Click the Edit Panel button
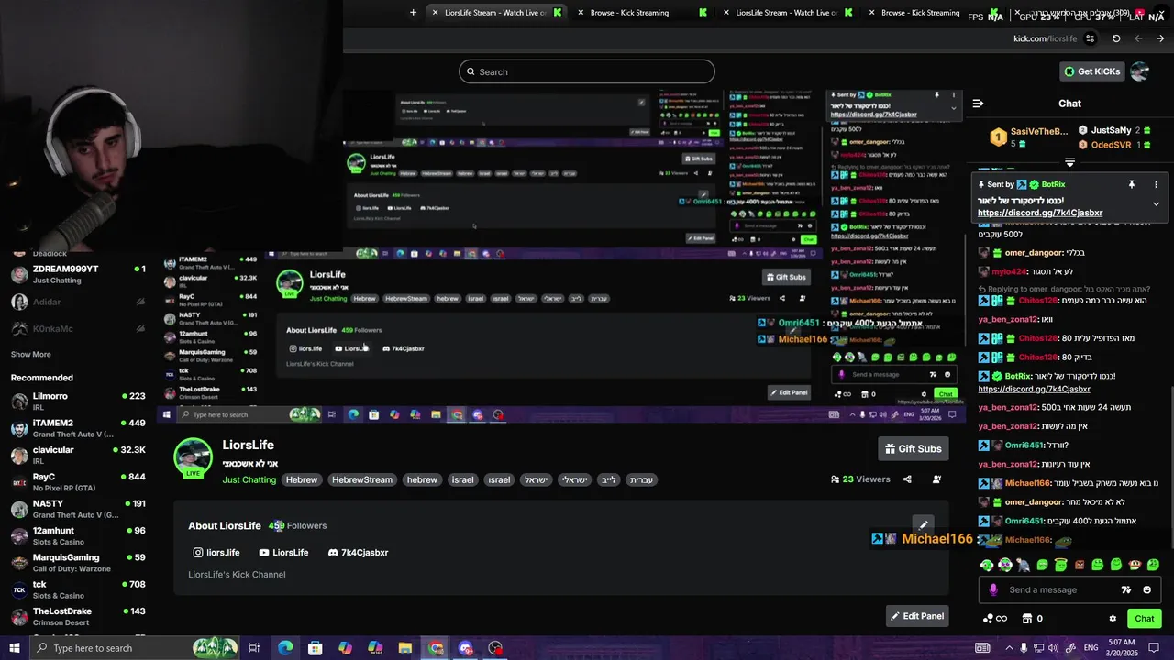 click(x=916, y=616)
